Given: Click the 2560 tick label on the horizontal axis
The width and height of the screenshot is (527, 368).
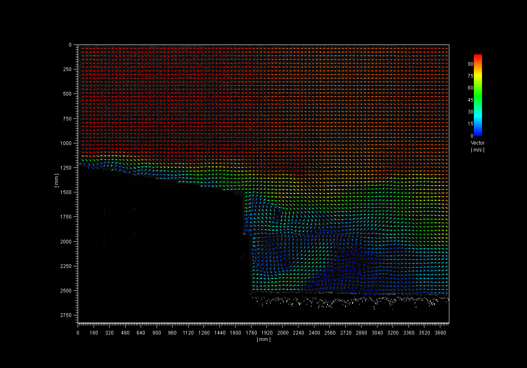Looking at the screenshot, I should click(330, 333).
